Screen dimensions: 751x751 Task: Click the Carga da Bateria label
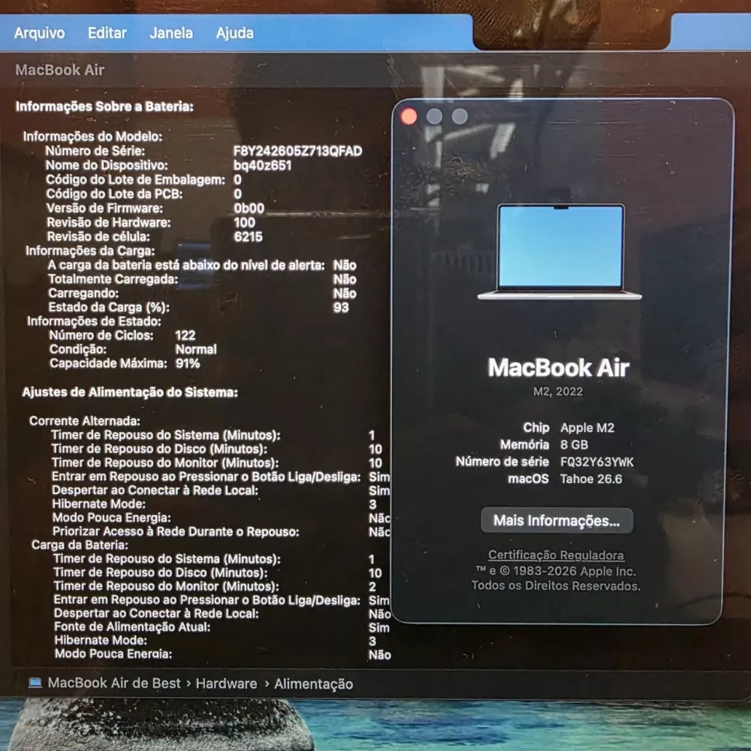pyautogui.click(x=80, y=545)
